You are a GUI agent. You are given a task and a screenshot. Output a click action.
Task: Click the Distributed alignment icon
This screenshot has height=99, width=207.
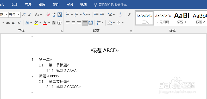91,23
